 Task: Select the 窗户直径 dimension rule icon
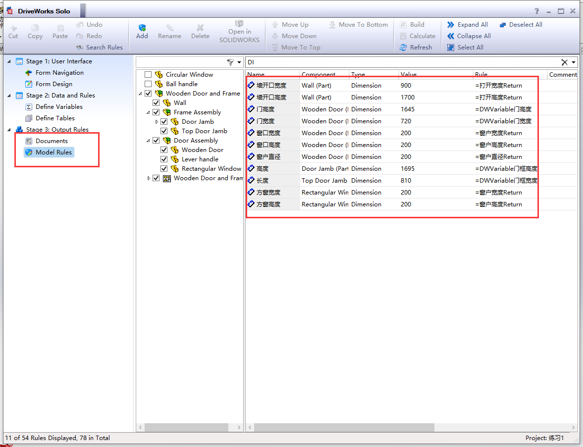251,156
